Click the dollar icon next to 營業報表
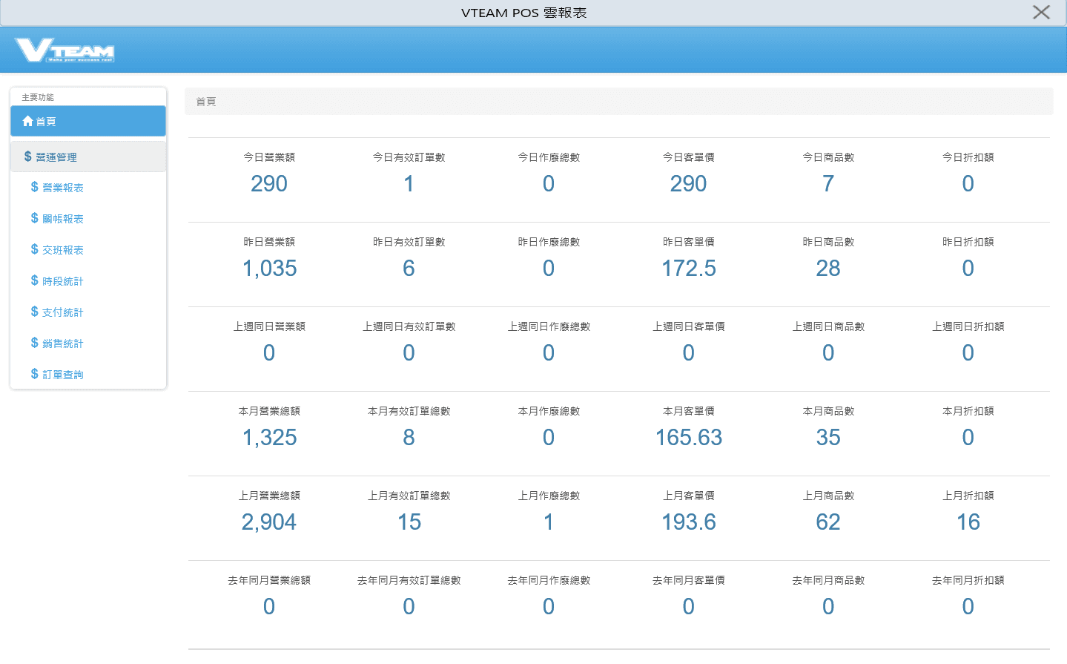The height and width of the screenshot is (664, 1067). click(34, 187)
